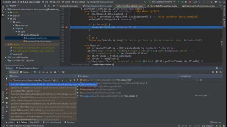The width and height of the screenshot is (227, 127).
Task: Click the Git: master branch widget in status bar
Action: coord(208,126)
